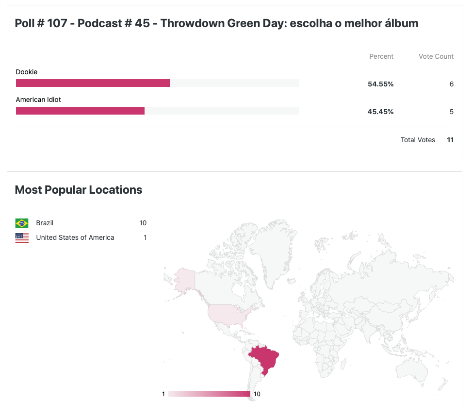
Task: Click Alaska on the world map
Action: 185,281
